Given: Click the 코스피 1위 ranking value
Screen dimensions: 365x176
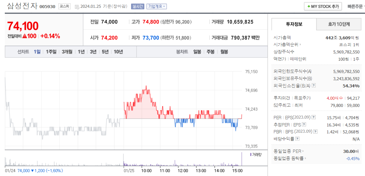Looking at the screenshot, I should point(349,44).
